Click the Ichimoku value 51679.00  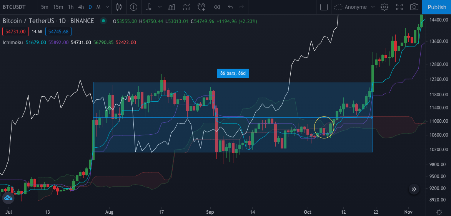(x=36, y=43)
